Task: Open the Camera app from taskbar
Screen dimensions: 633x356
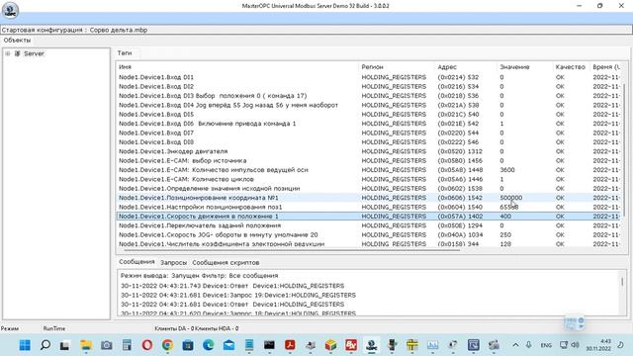Action: 107,345
